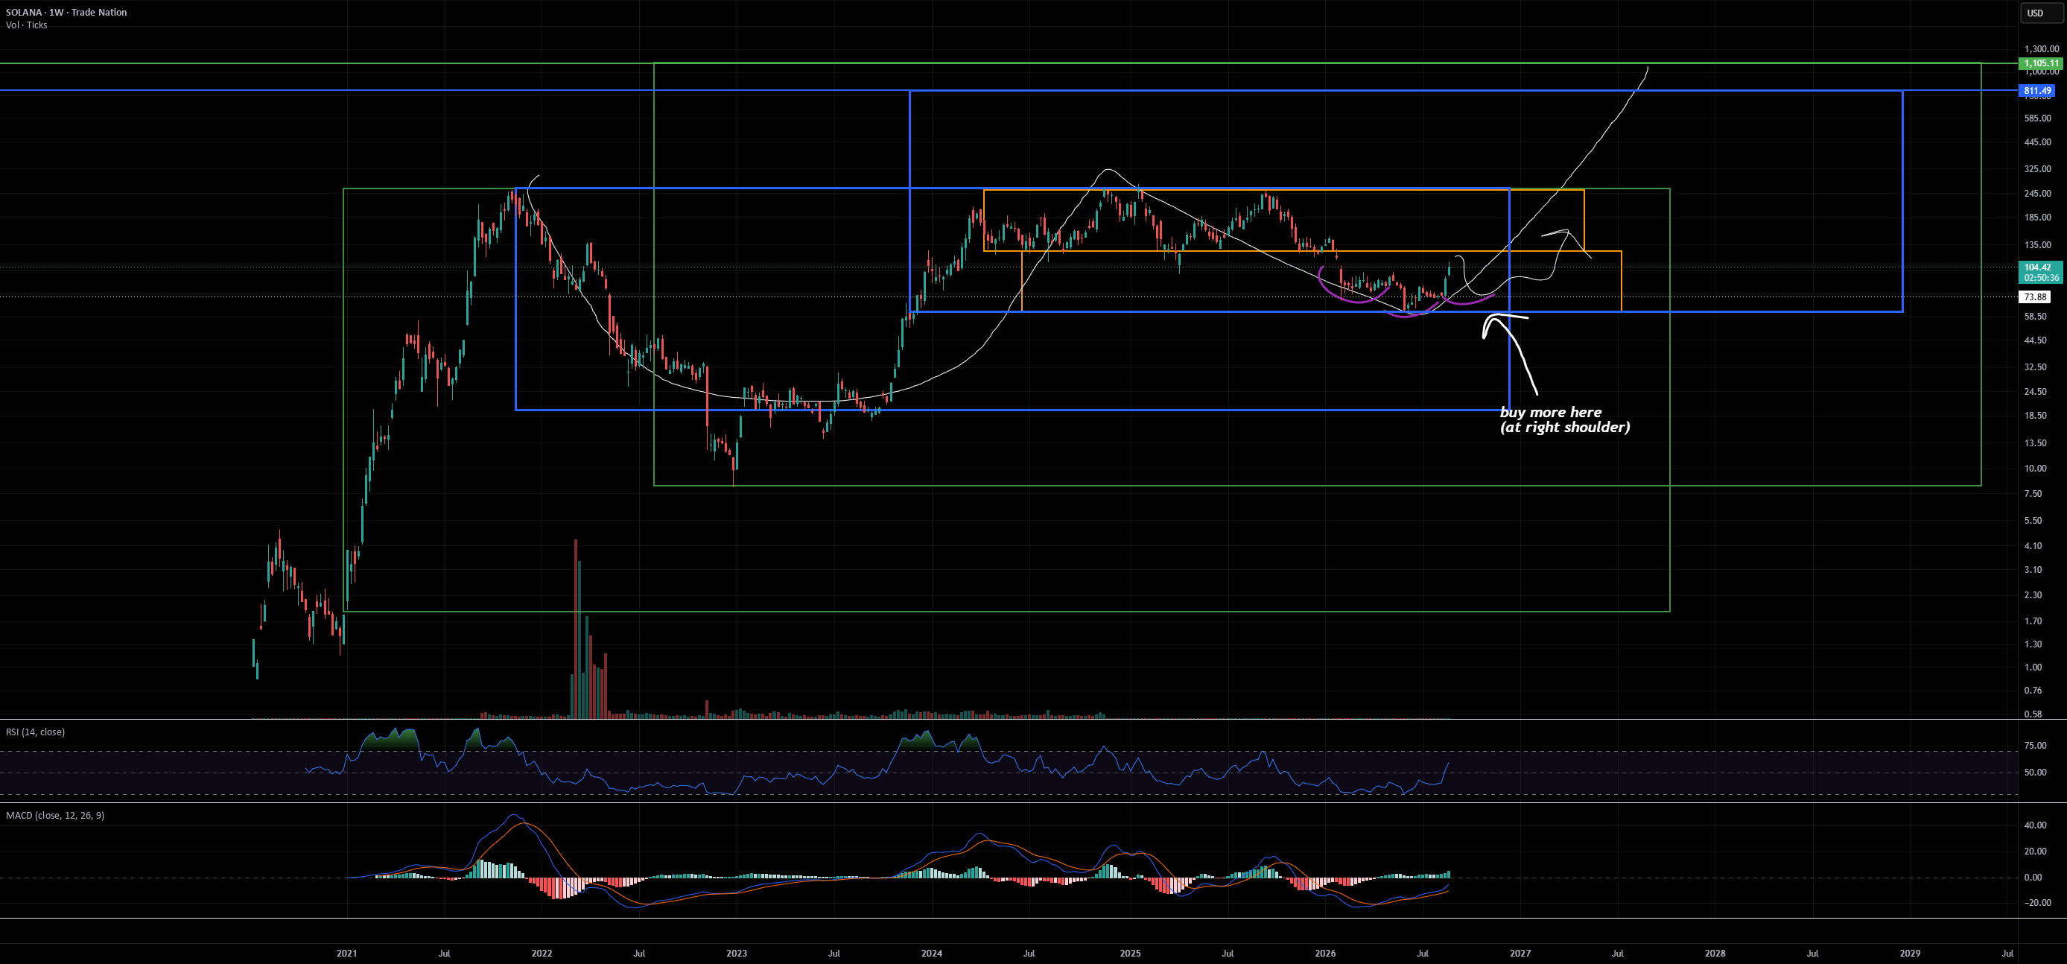Select the Vol · Ticks legend
Viewport: 2067px width, 964px height.
point(27,25)
